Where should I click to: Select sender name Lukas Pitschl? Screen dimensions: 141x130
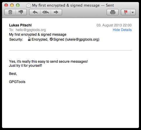click(x=20, y=25)
